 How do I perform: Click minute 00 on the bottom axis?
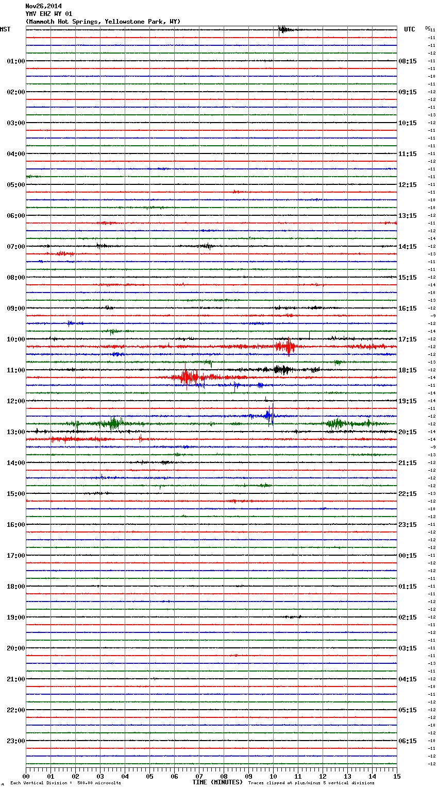pos(26,776)
